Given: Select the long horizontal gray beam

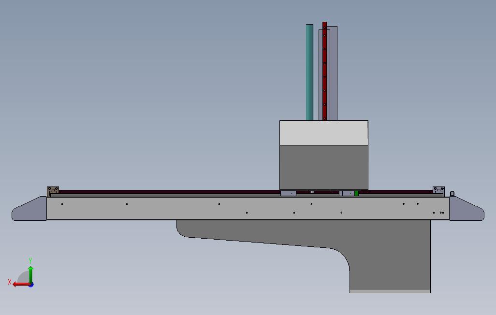Looking at the screenshot, I should coord(248,208).
